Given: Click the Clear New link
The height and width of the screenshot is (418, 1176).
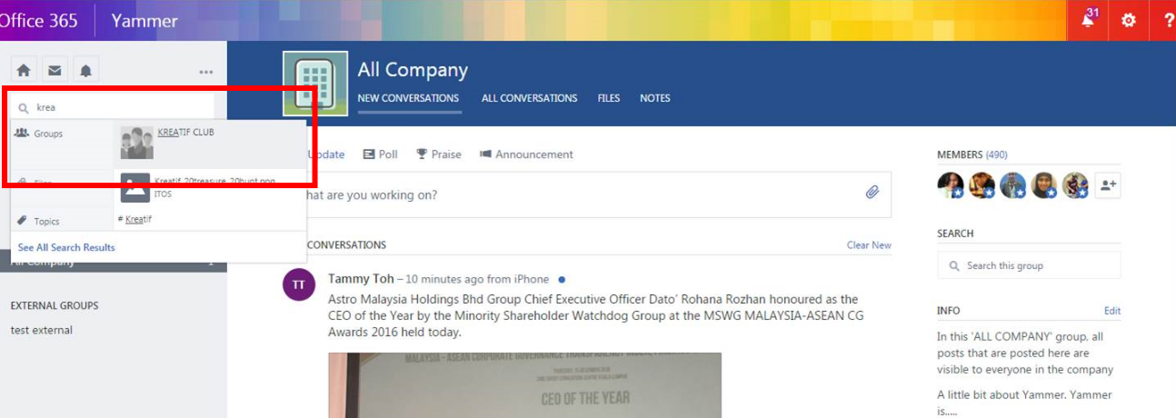Looking at the screenshot, I should pyautogui.click(x=869, y=245).
